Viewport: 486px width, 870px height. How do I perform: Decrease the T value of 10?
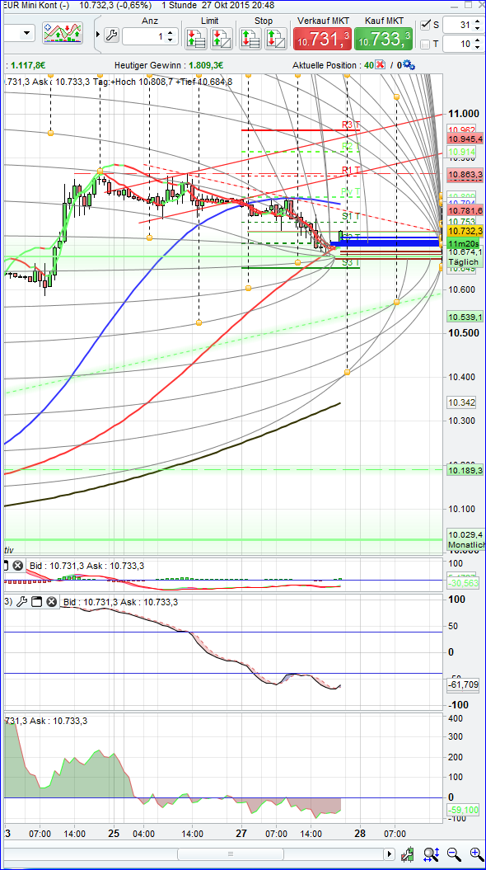(478, 47)
